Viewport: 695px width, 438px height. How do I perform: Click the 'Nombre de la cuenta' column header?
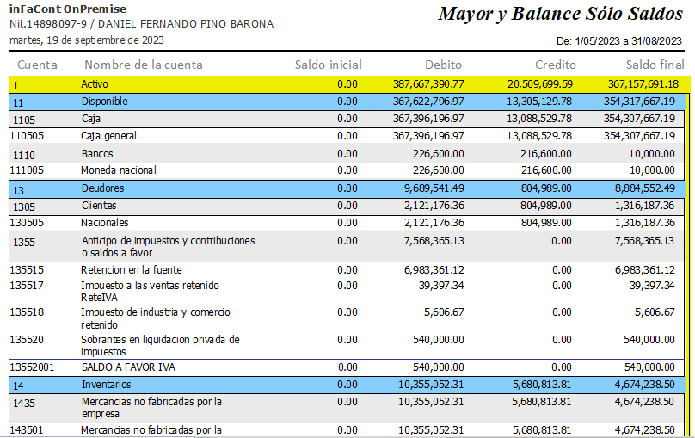(144, 65)
